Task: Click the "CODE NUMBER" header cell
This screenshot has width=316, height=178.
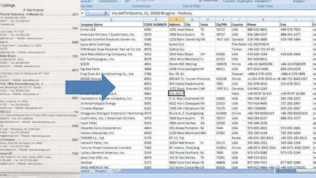Action: point(156,25)
